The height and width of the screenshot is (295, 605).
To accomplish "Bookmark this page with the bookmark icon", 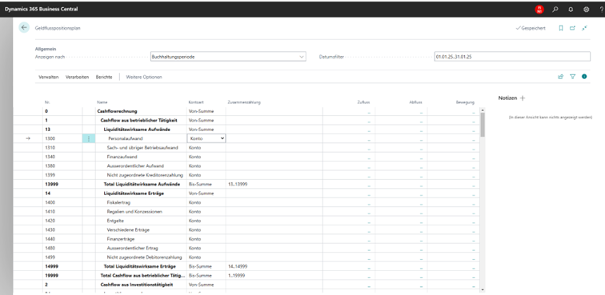I will point(561,28).
